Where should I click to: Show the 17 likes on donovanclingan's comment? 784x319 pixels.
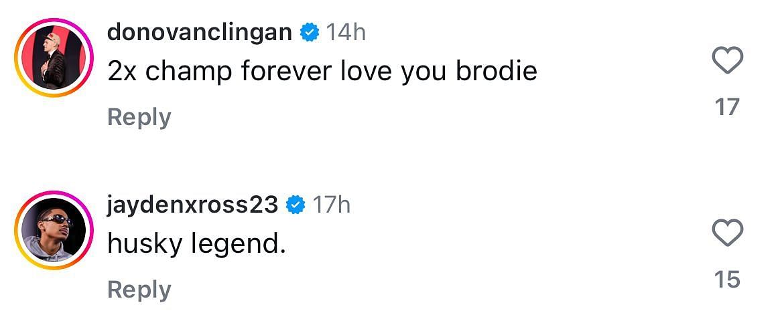pyautogui.click(x=727, y=107)
